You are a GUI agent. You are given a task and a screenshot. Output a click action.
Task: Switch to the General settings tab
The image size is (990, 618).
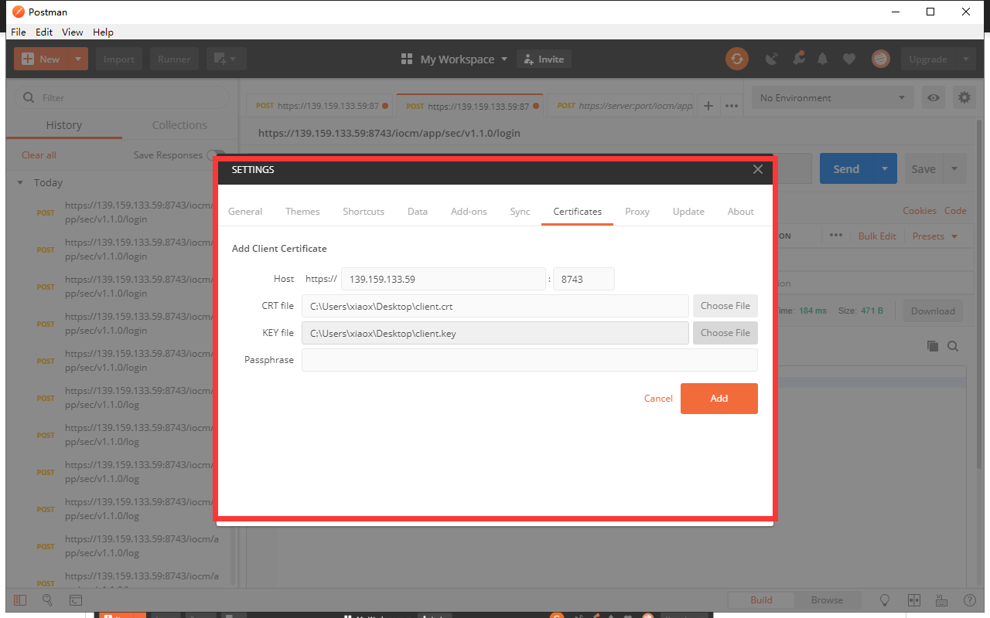click(x=245, y=212)
